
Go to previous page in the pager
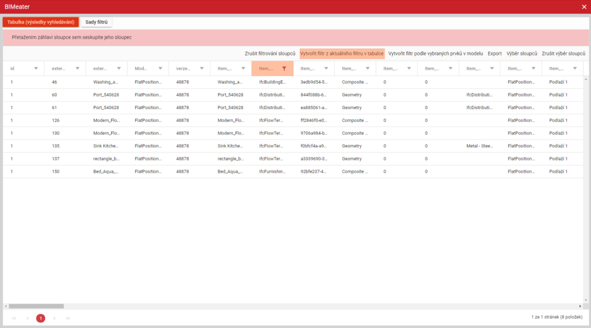click(27, 318)
